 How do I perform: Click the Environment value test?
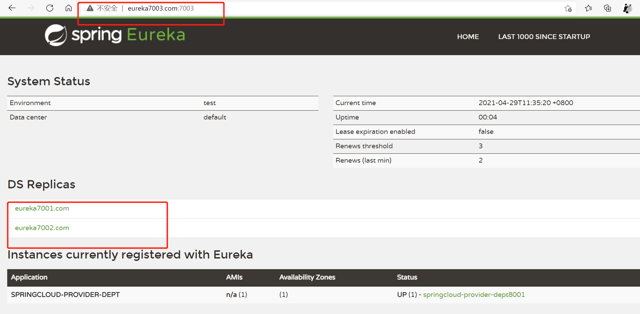point(210,103)
